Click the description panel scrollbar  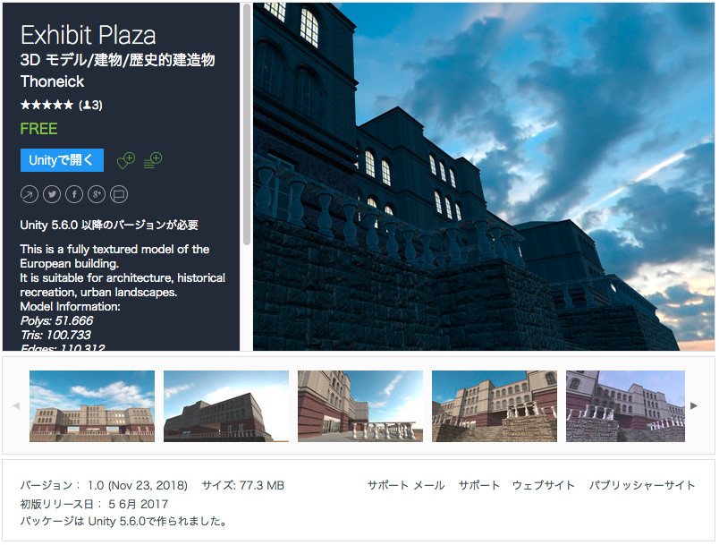point(247,124)
